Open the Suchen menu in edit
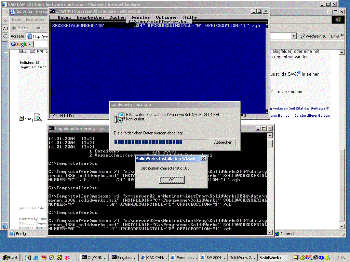Image resolution: width=350 pixels, height=262 pixels. [118, 17]
